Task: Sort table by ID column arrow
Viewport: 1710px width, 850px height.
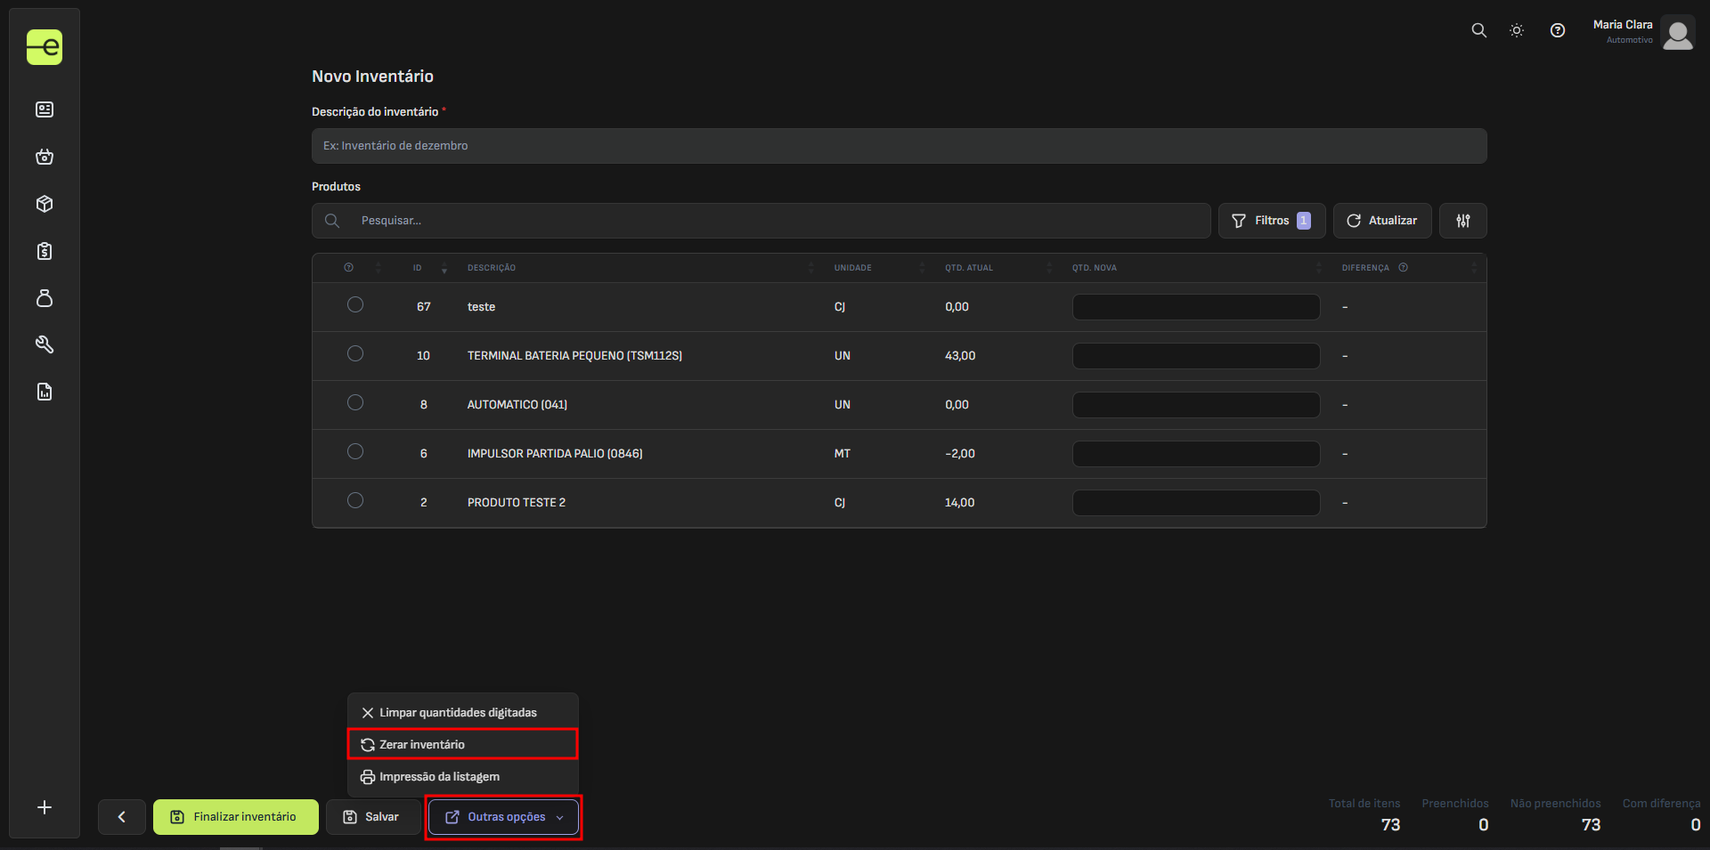Action: [444, 268]
